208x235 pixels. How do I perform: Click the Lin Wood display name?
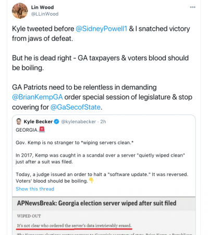(42, 7)
